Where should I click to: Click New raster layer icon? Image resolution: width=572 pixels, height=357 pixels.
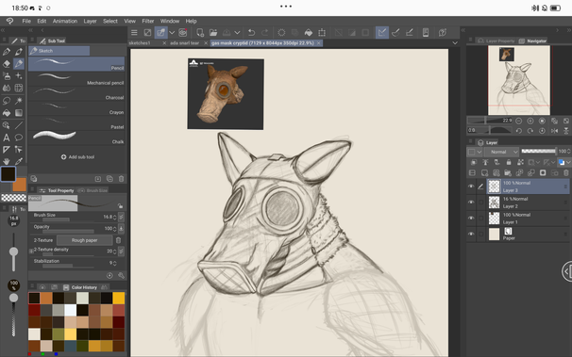(484, 173)
